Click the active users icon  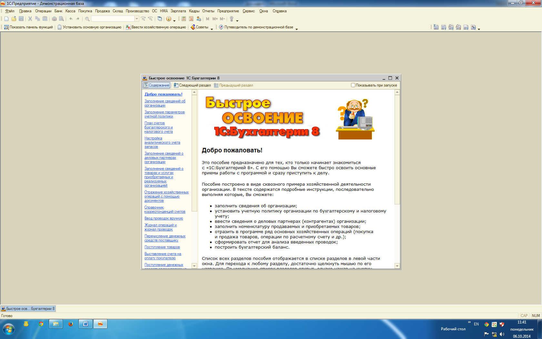198,19
